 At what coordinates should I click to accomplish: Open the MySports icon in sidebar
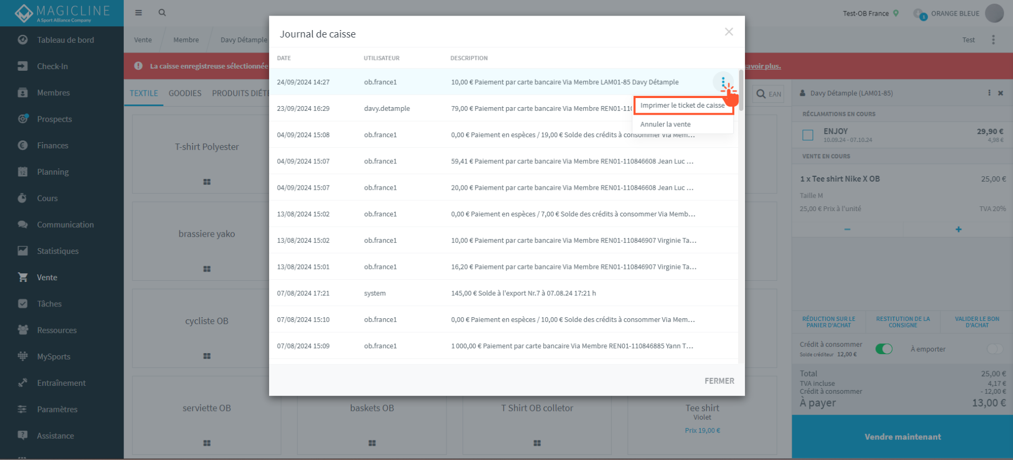click(x=23, y=356)
